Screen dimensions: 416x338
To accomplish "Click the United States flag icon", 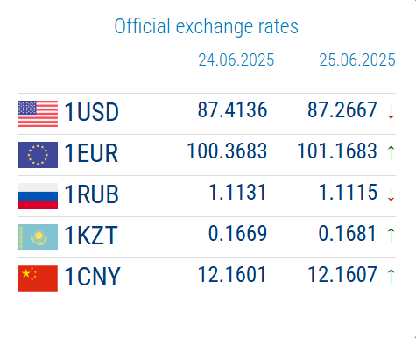I will [38, 114].
